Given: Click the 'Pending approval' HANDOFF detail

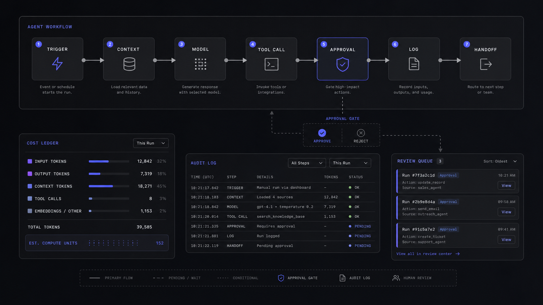Looking at the screenshot, I should click(x=275, y=246).
